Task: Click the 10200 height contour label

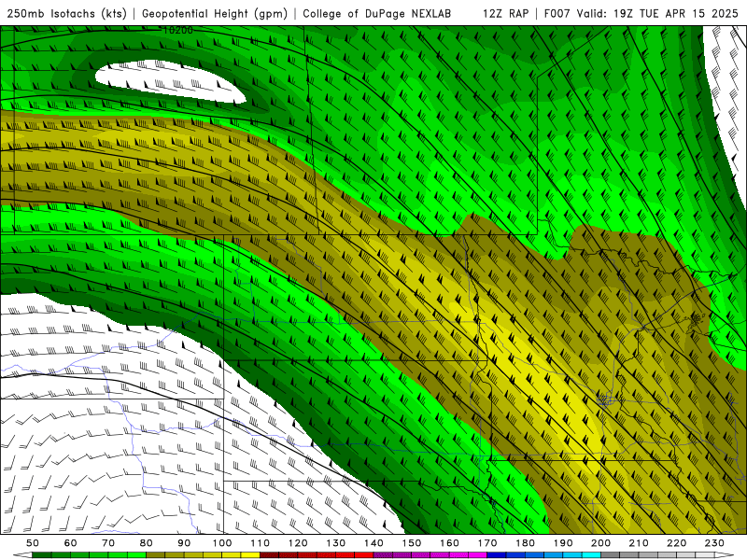Action: pyautogui.click(x=178, y=31)
